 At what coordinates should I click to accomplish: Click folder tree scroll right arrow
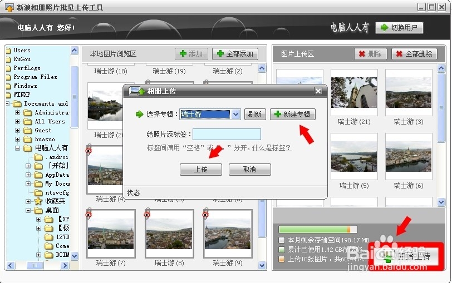[x=65, y=265]
